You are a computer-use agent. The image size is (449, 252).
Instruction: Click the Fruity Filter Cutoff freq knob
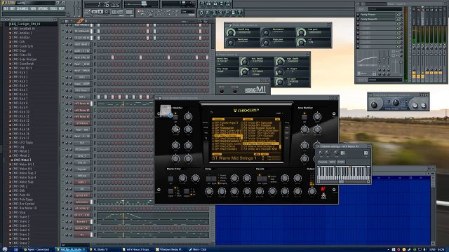[231, 32]
